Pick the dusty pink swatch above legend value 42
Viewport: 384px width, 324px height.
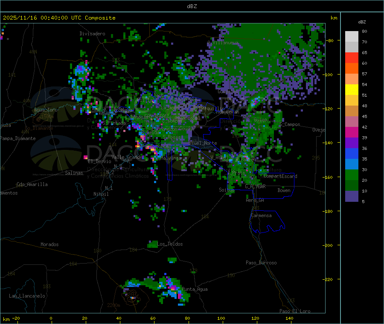tap(352, 122)
